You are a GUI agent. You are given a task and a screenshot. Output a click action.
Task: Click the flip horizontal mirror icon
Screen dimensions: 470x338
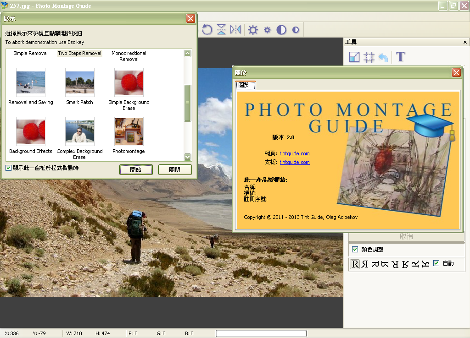[235, 30]
